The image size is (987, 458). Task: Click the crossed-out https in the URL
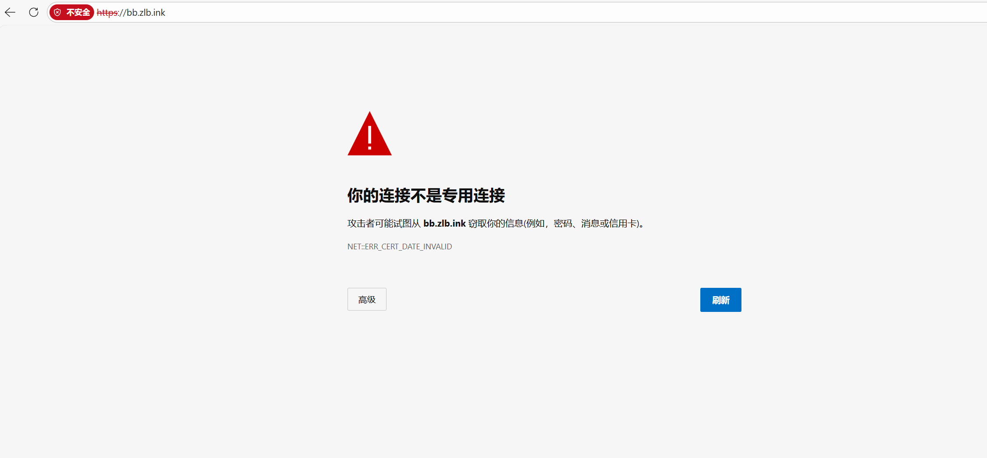(x=107, y=13)
